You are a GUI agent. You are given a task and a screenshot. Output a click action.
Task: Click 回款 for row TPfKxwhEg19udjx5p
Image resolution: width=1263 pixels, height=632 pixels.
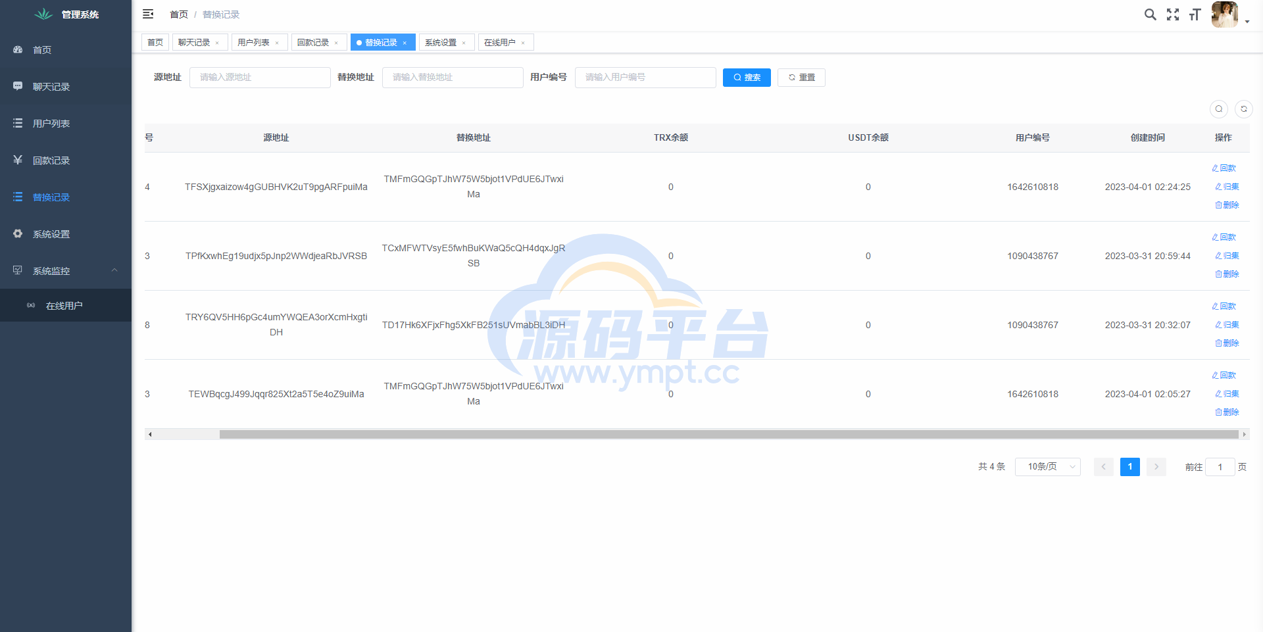[1224, 237]
